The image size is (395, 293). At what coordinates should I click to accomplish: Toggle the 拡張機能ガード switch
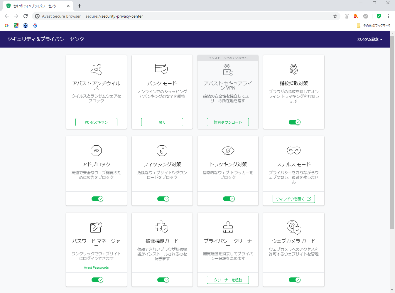pos(163,280)
